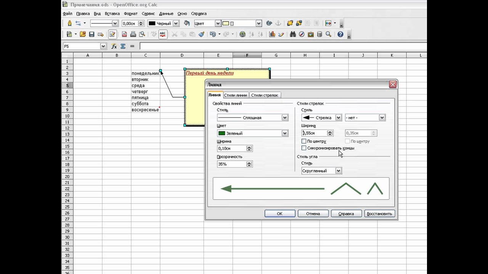Click the Bring to Front icon
Image resolution: width=488 pixels, height=274 pixels.
[290, 23]
